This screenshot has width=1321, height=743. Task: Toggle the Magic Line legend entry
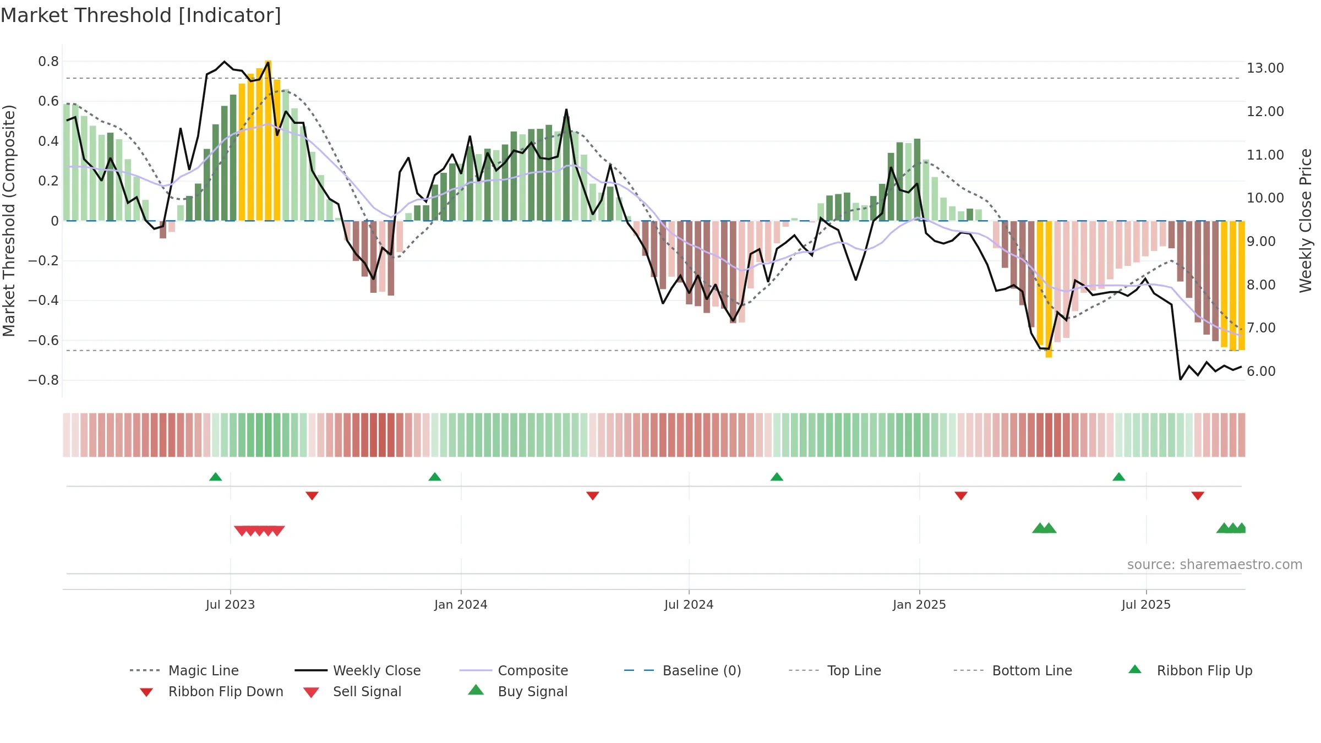184,670
